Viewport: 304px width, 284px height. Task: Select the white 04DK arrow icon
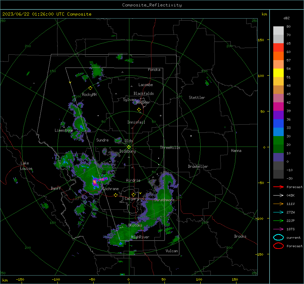click(x=278, y=195)
